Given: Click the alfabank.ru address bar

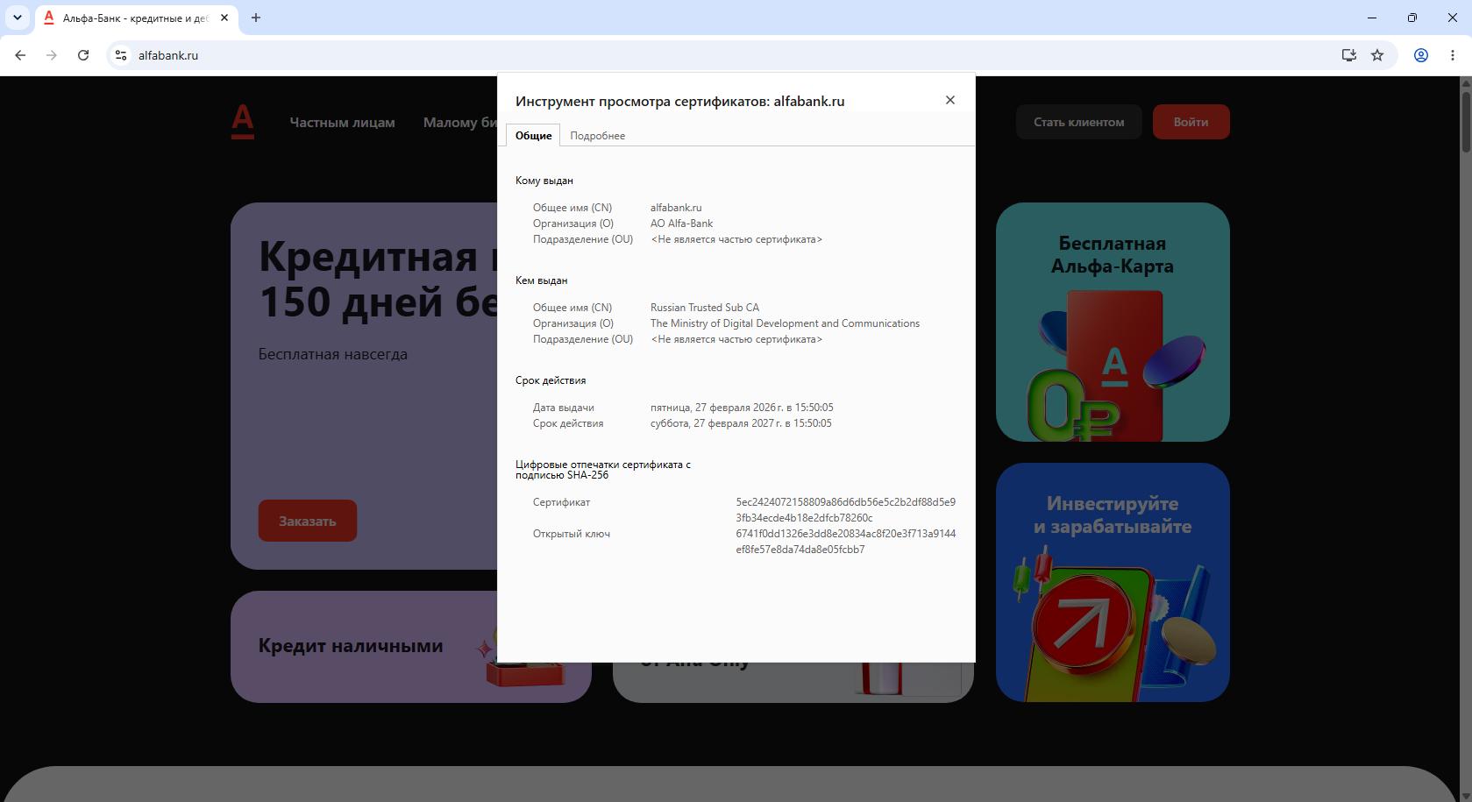Looking at the screenshot, I should pos(736,55).
